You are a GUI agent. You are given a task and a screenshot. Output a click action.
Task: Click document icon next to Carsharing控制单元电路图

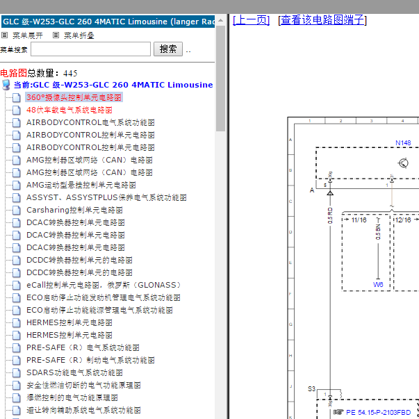[x=17, y=211]
